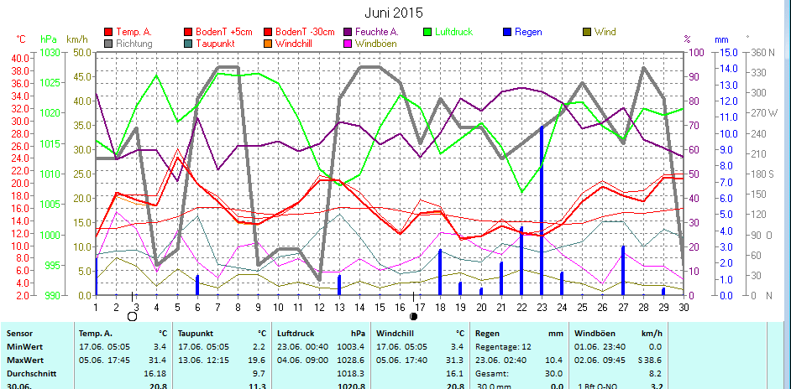Click the rain bar on day 27
Viewport: 791px width, 389px height.
[x=624, y=271]
